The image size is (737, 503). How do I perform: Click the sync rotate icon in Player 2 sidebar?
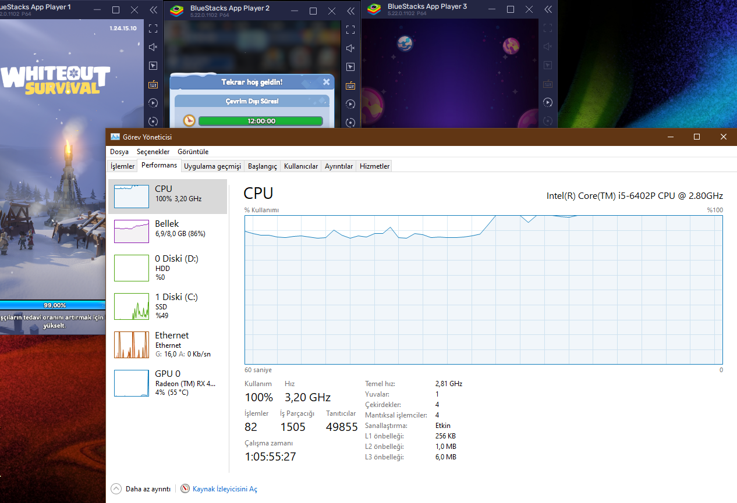click(x=350, y=122)
